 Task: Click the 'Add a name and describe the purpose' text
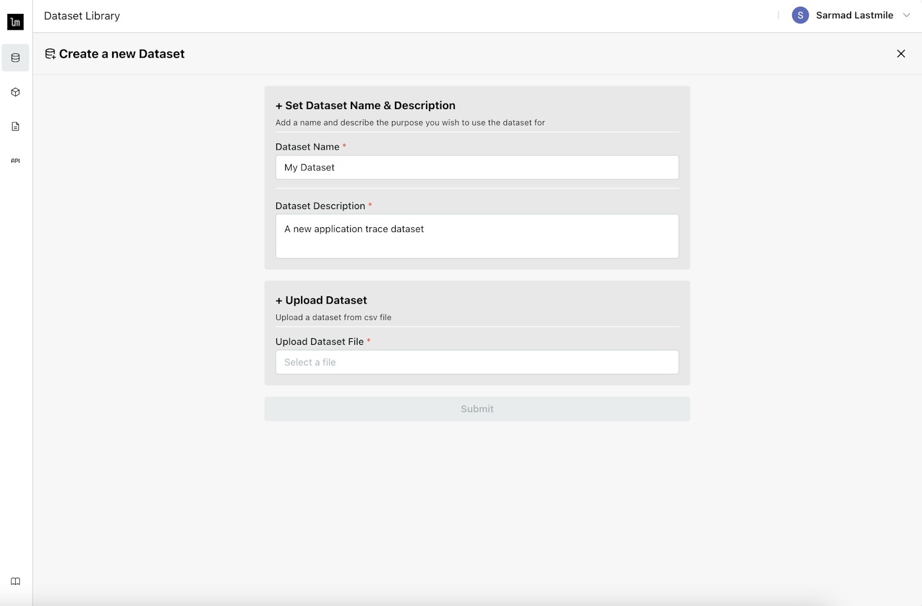click(410, 122)
